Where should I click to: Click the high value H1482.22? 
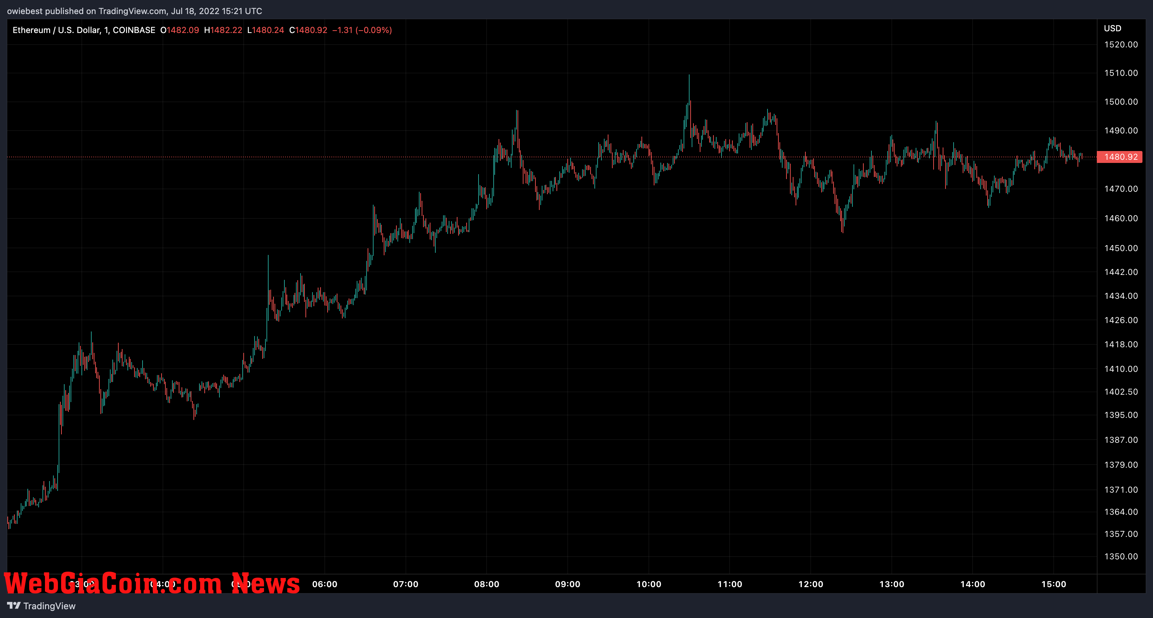223,30
